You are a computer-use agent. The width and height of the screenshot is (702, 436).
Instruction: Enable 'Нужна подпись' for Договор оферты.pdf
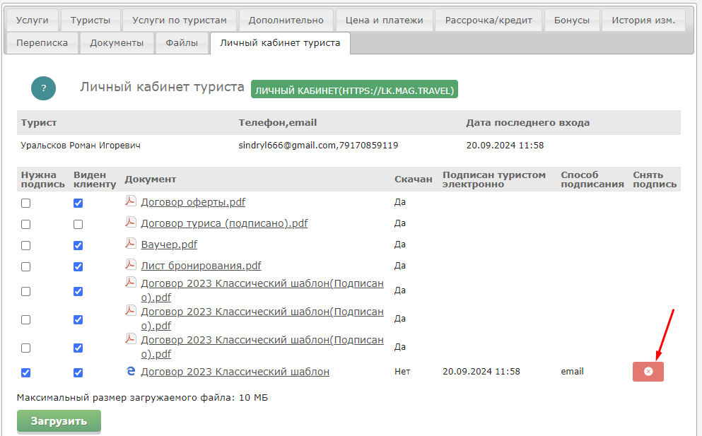(26, 204)
